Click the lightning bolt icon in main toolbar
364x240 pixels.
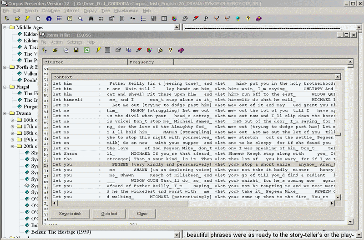(28, 19)
